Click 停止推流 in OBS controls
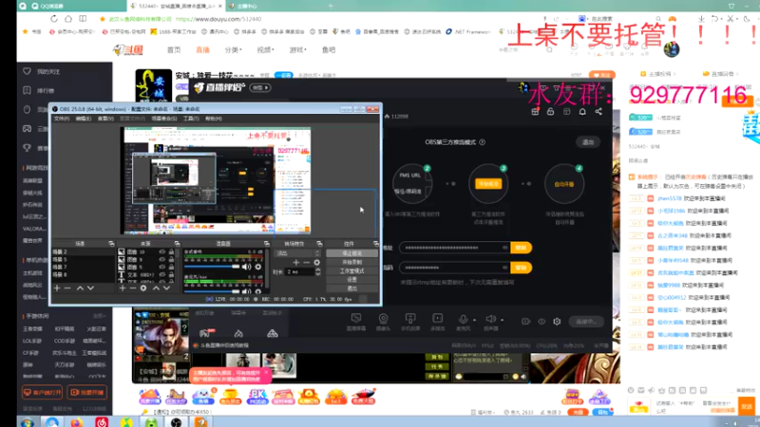 [351, 253]
